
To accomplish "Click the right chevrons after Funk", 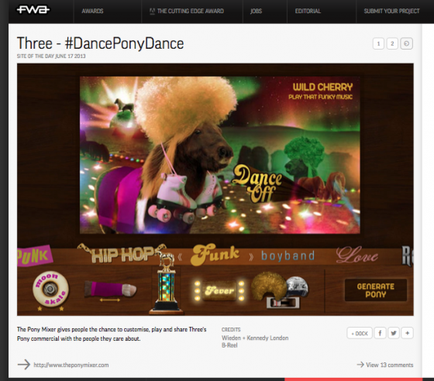I will [x=251, y=257].
